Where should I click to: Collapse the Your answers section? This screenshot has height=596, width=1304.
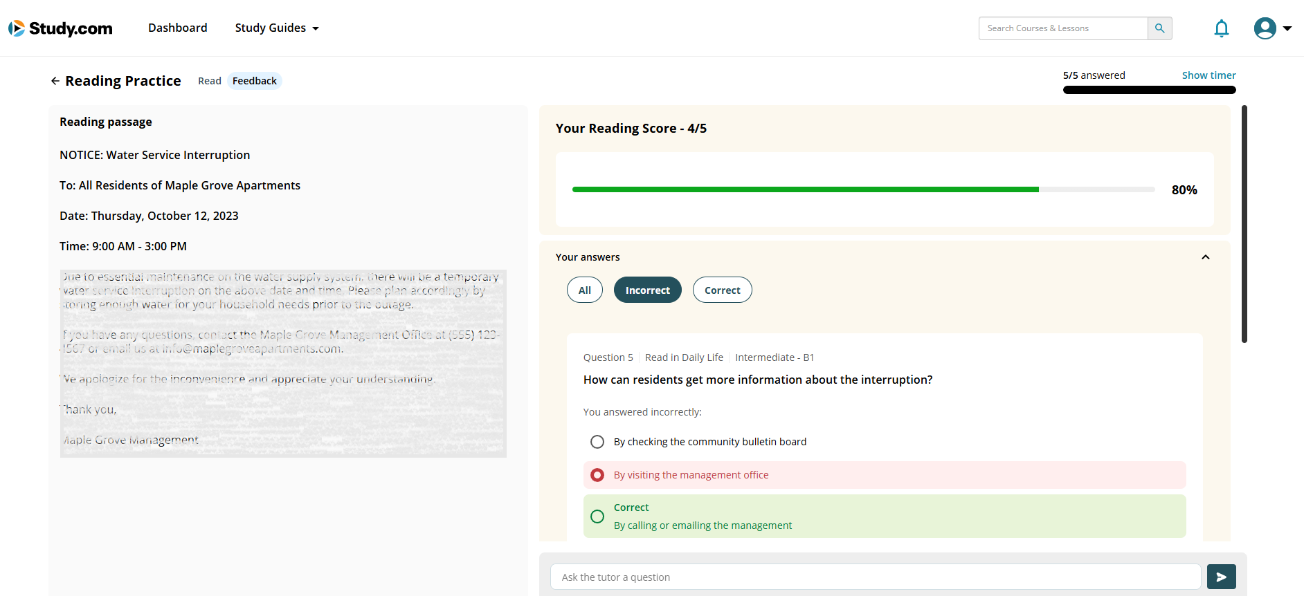coord(1205,257)
